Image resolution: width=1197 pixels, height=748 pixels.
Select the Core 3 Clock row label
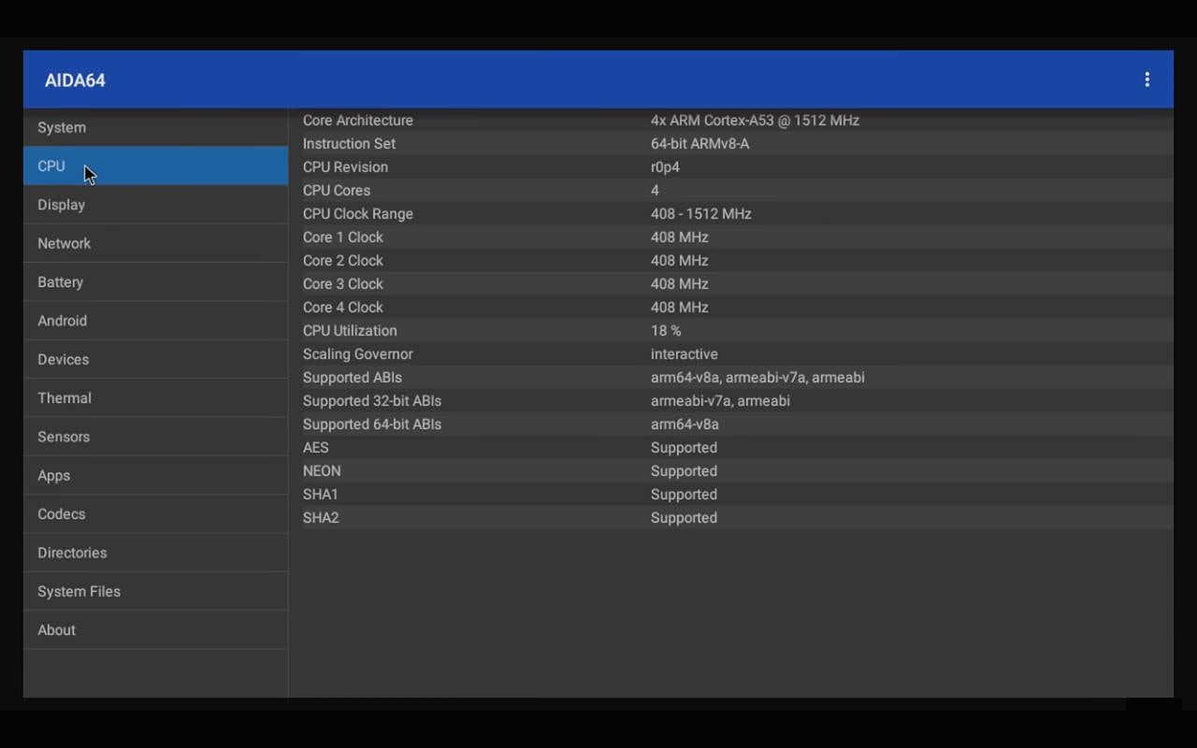[342, 284]
